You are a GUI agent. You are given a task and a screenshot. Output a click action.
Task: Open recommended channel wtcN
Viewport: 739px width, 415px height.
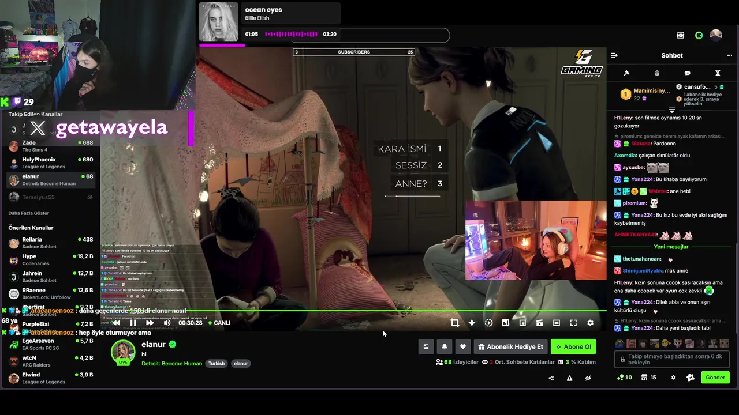(x=51, y=361)
